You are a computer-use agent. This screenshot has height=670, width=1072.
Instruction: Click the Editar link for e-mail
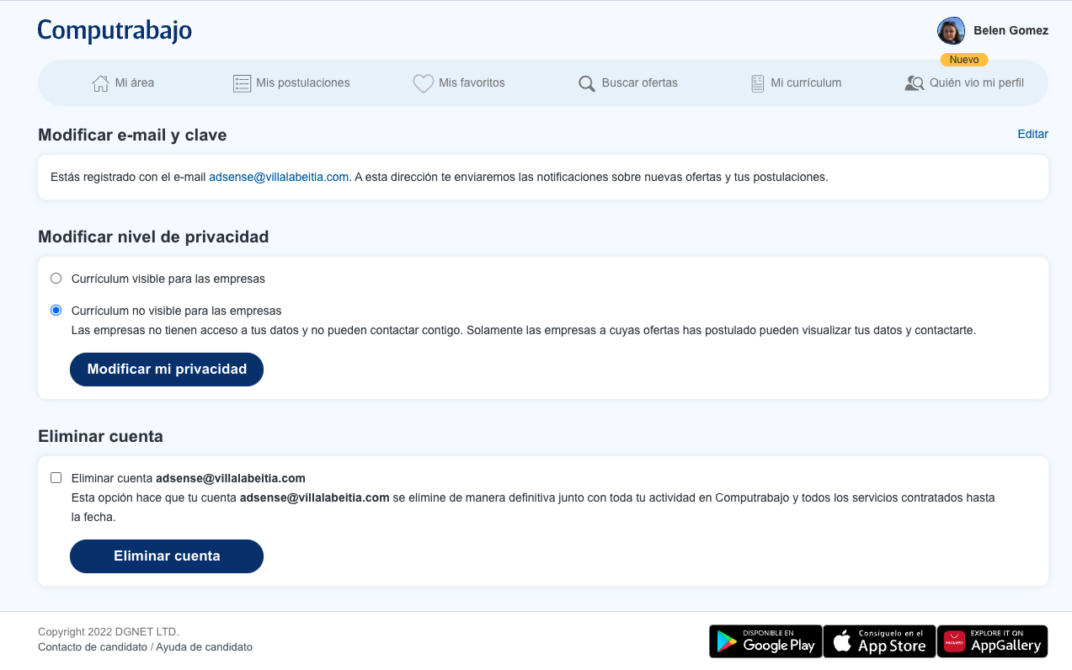click(1032, 134)
